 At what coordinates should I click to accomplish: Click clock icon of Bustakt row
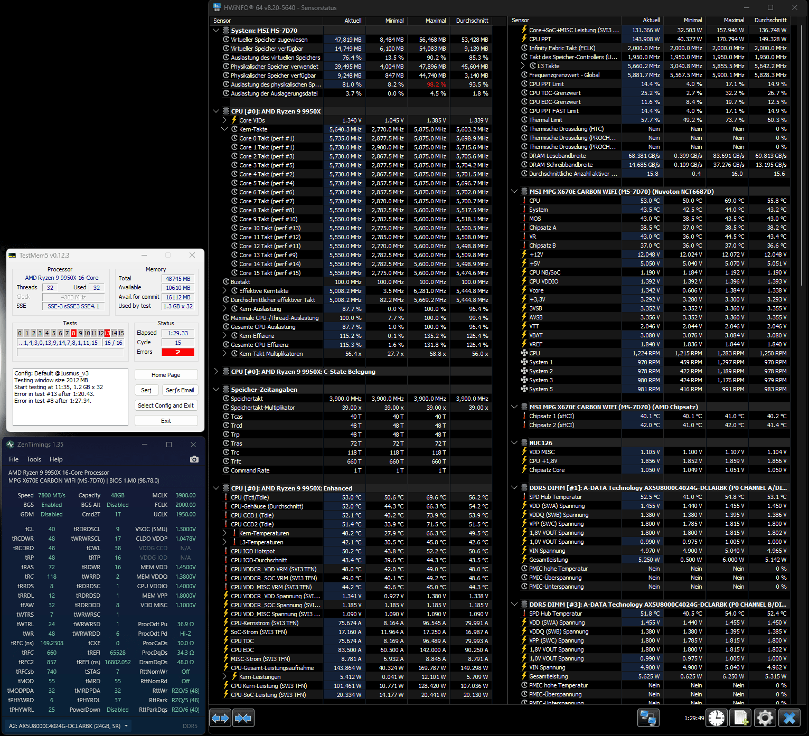226,282
